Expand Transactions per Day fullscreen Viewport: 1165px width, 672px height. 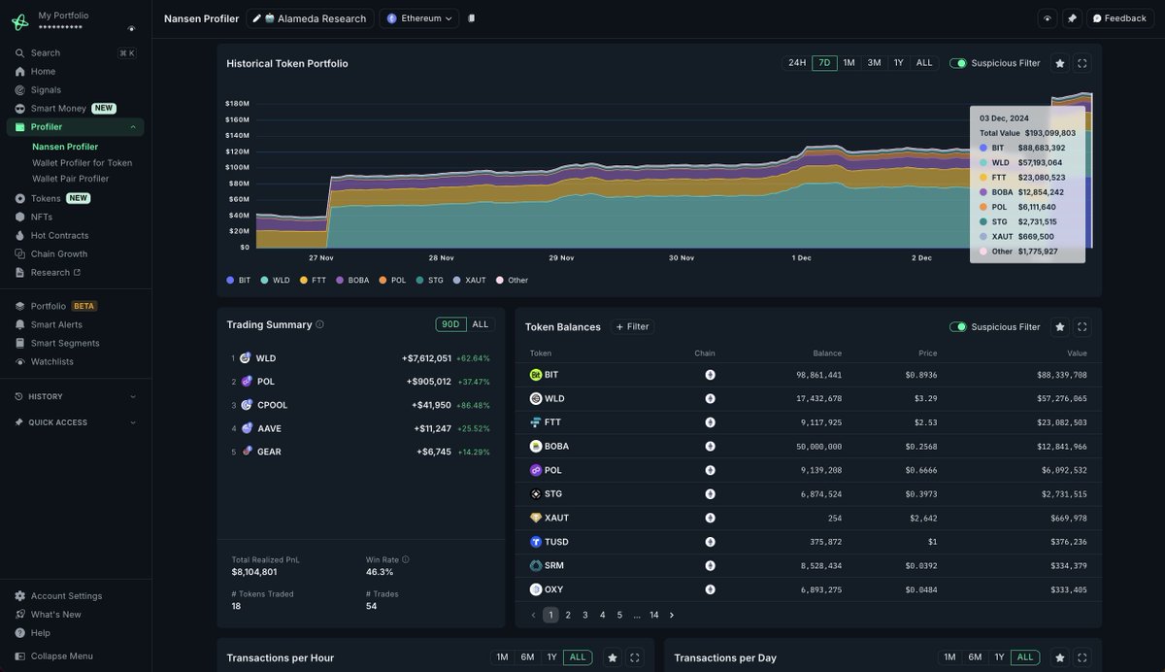coord(1082,657)
